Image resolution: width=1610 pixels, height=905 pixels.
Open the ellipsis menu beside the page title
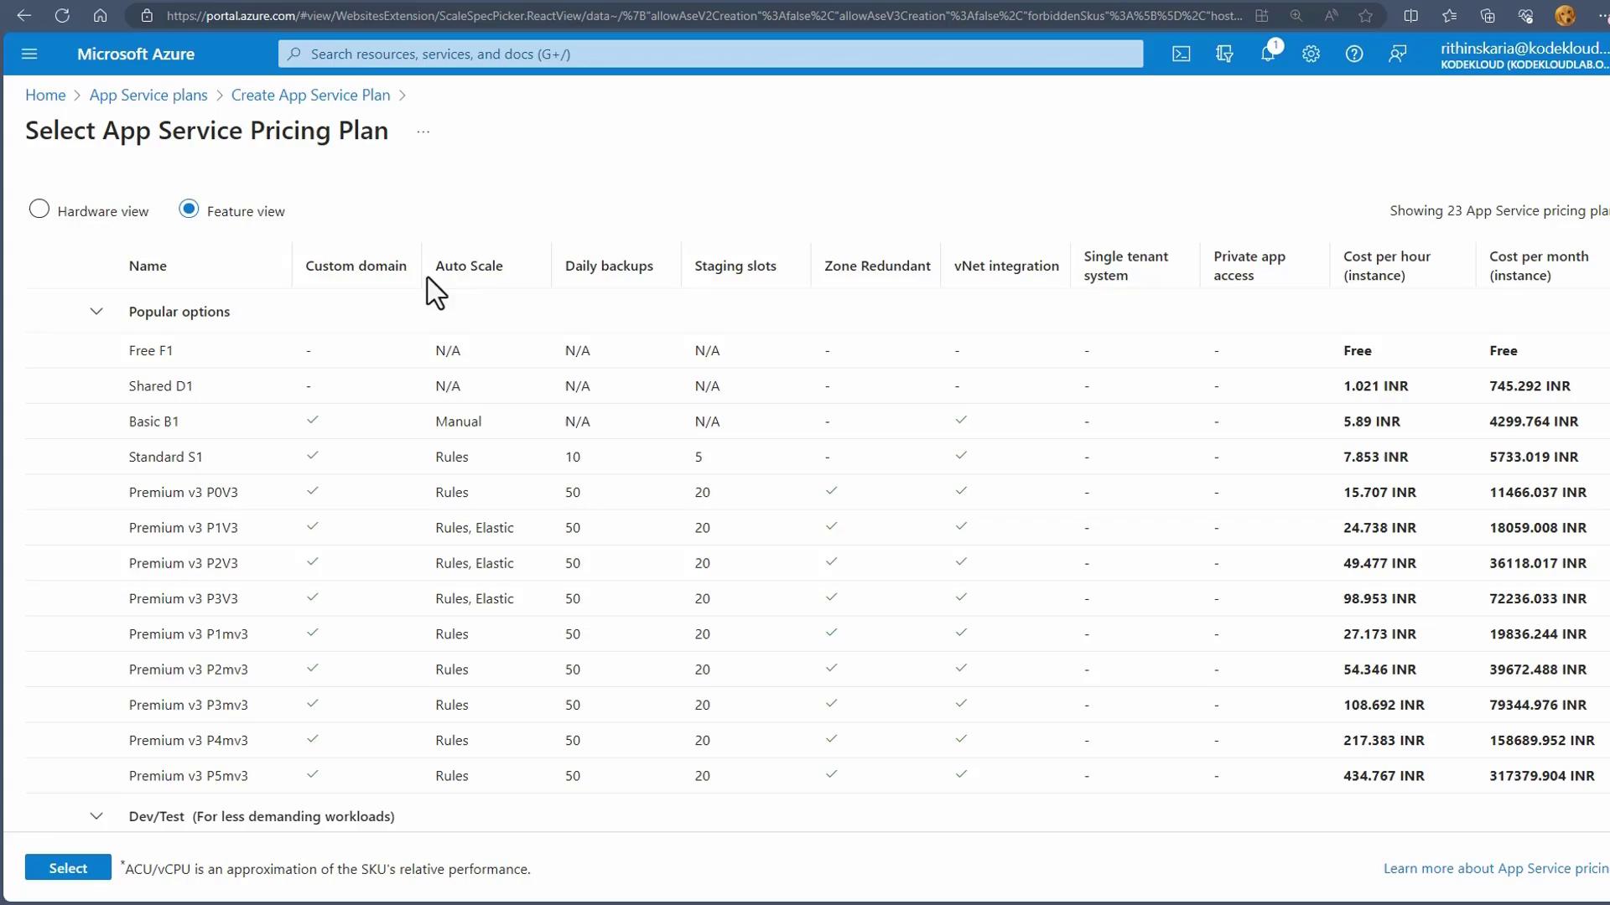pos(423,132)
